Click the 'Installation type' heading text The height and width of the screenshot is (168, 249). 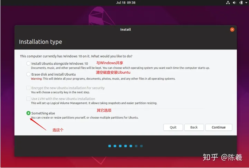pos(40,42)
